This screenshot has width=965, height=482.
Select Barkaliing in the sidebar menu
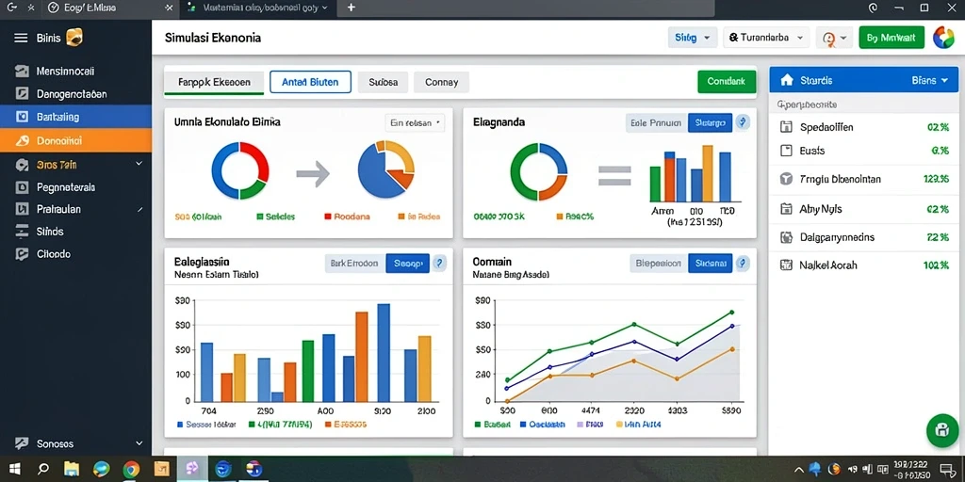[x=75, y=117]
